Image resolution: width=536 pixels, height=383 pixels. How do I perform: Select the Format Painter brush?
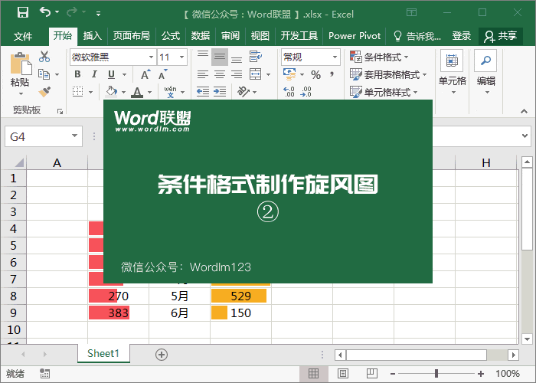(44, 92)
